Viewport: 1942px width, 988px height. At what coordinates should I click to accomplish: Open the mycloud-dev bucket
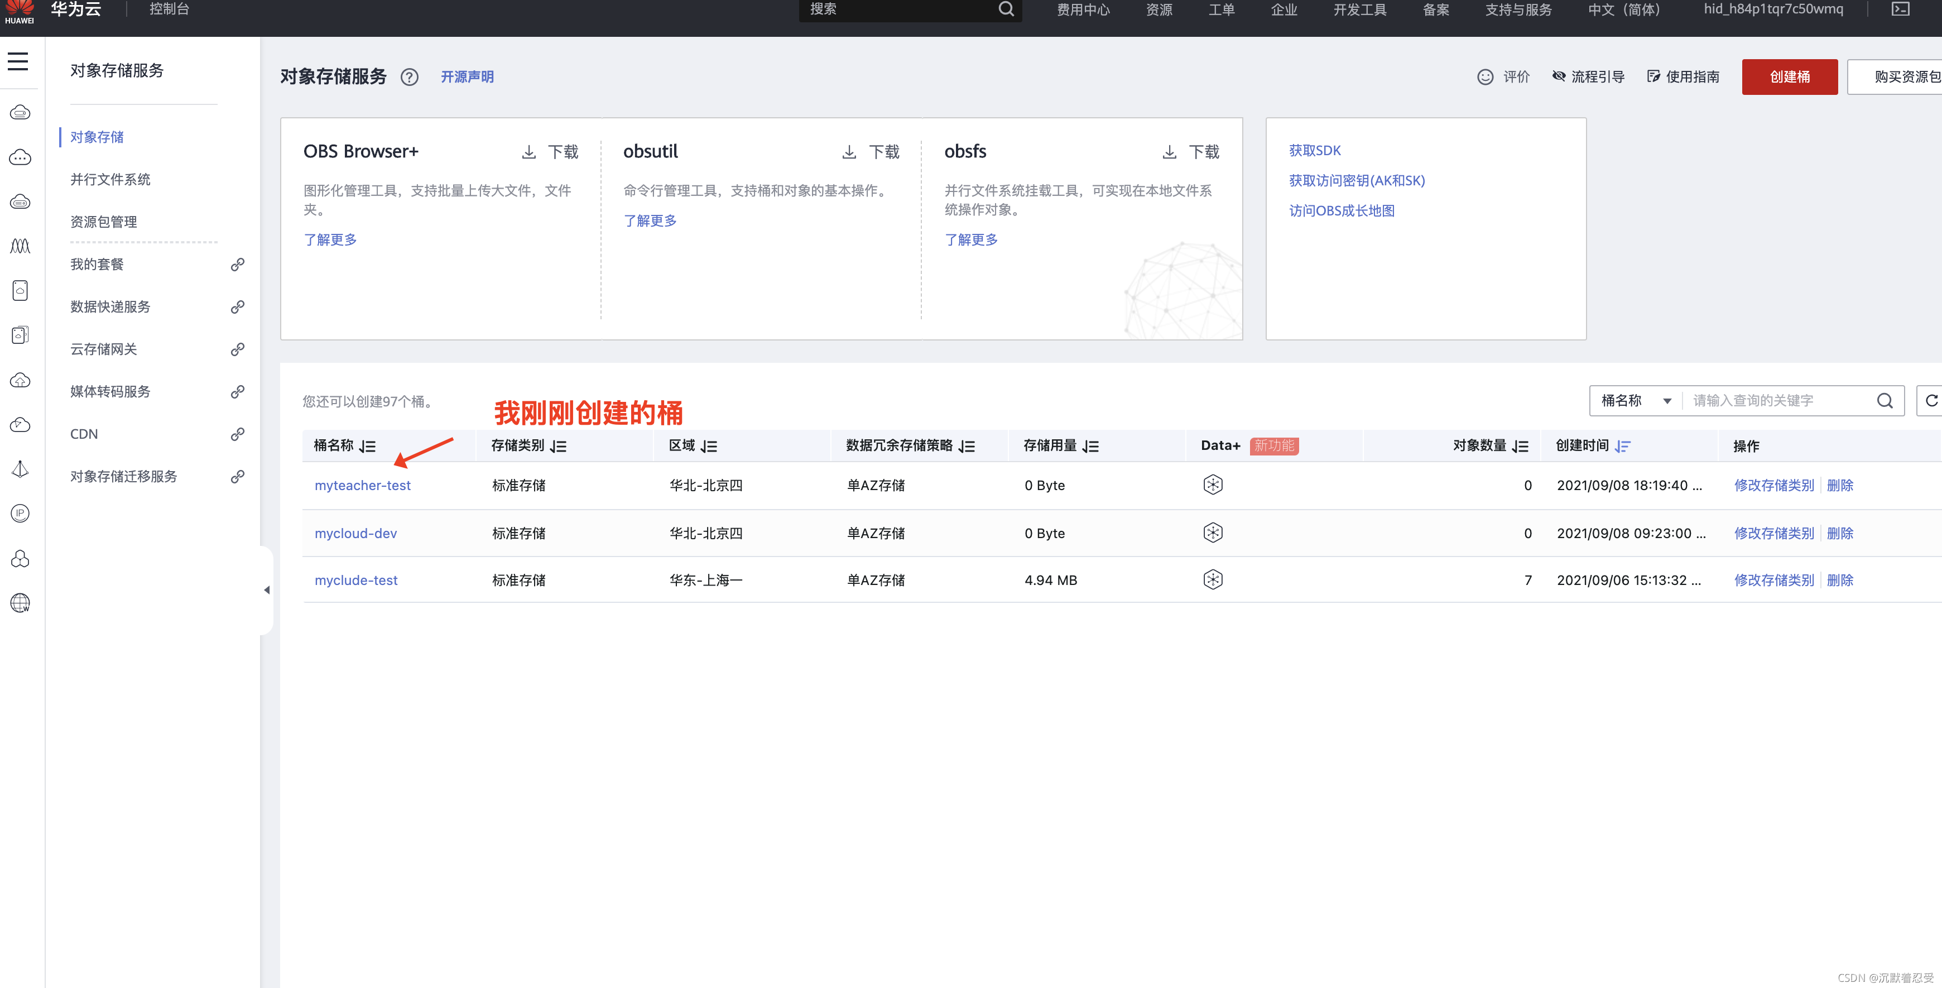pyautogui.click(x=356, y=533)
